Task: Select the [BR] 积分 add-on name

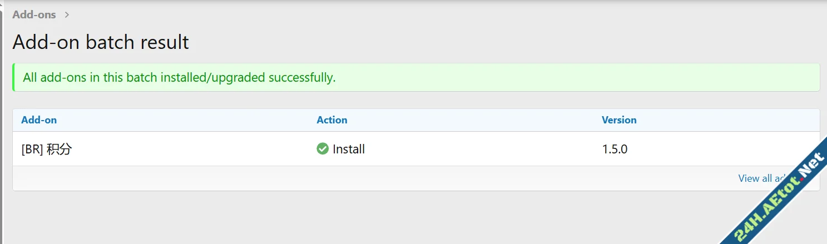Action: [x=47, y=149]
